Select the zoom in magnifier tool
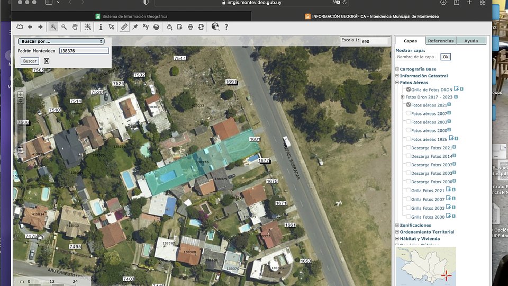Screen dimensions: 508x286 [x=53, y=26]
